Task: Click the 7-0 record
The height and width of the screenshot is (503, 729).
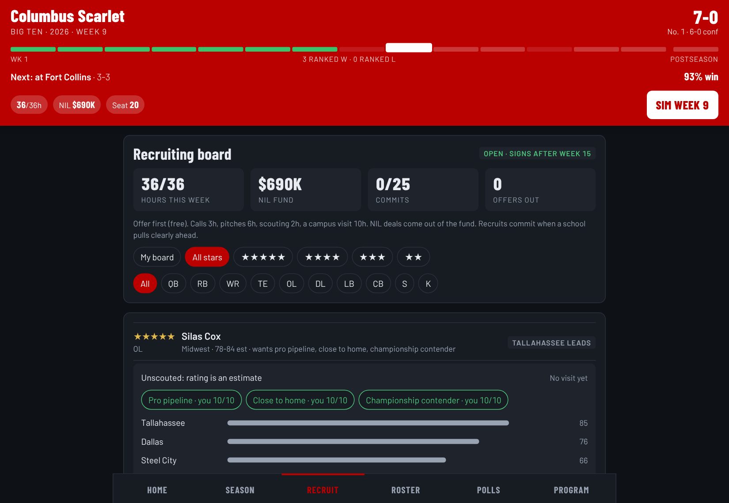Action: pyautogui.click(x=706, y=18)
